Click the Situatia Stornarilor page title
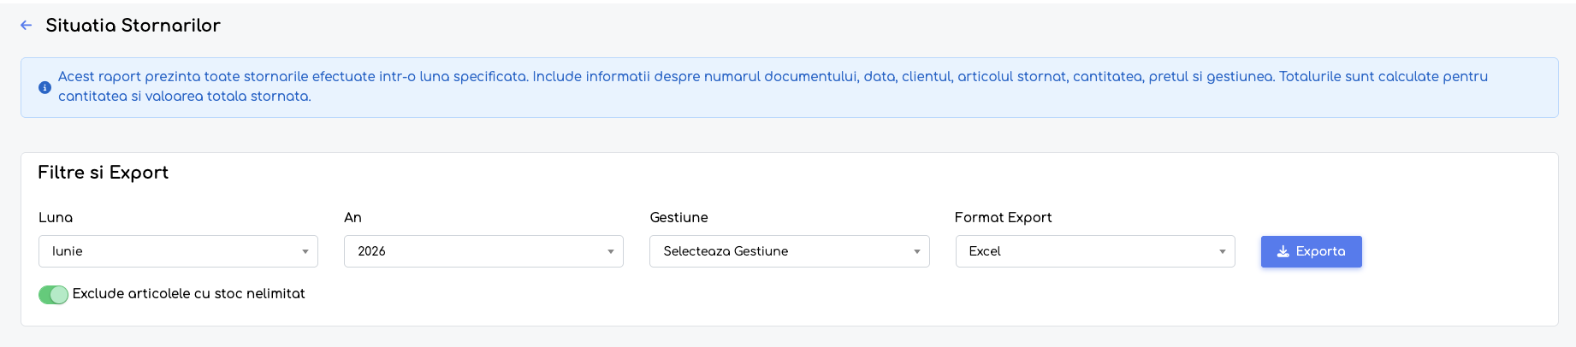The image size is (1576, 347). click(x=133, y=26)
